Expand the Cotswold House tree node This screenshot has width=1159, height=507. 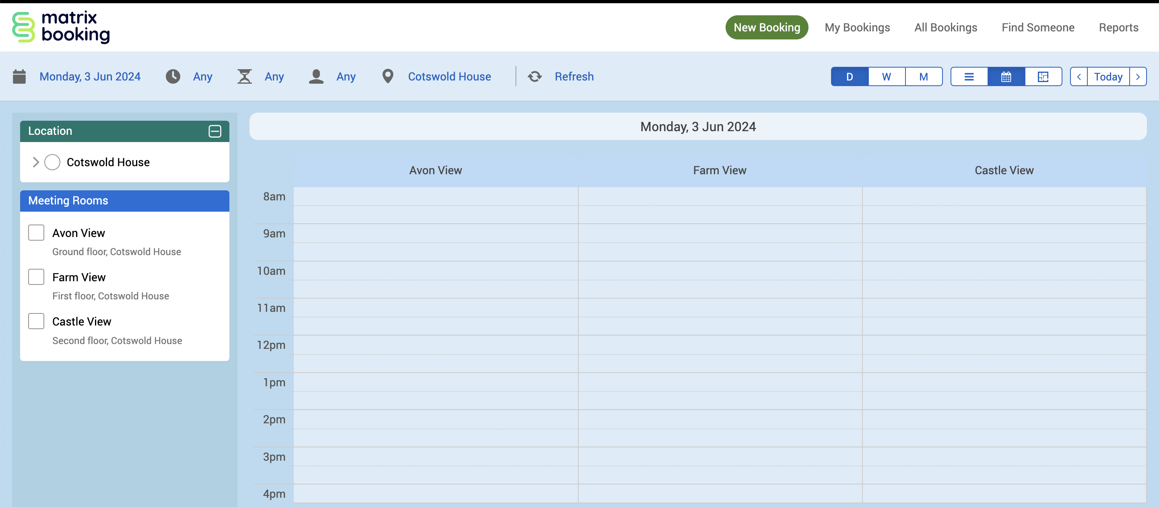point(36,162)
